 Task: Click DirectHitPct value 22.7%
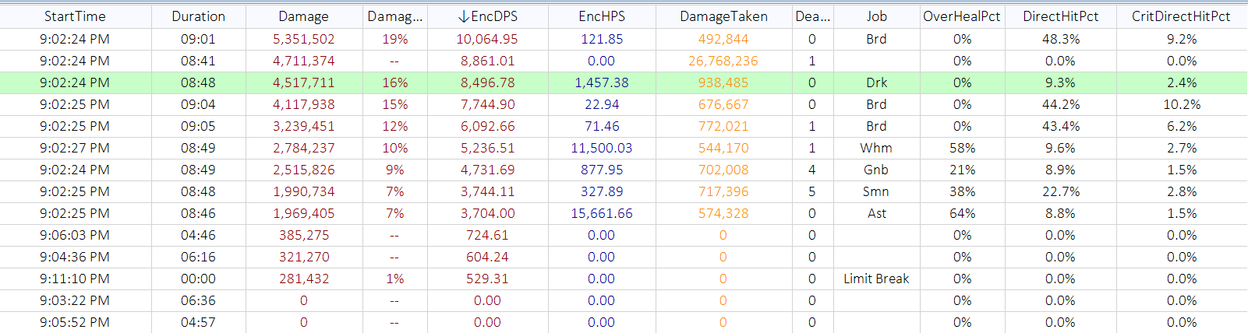pyautogui.click(x=1061, y=191)
